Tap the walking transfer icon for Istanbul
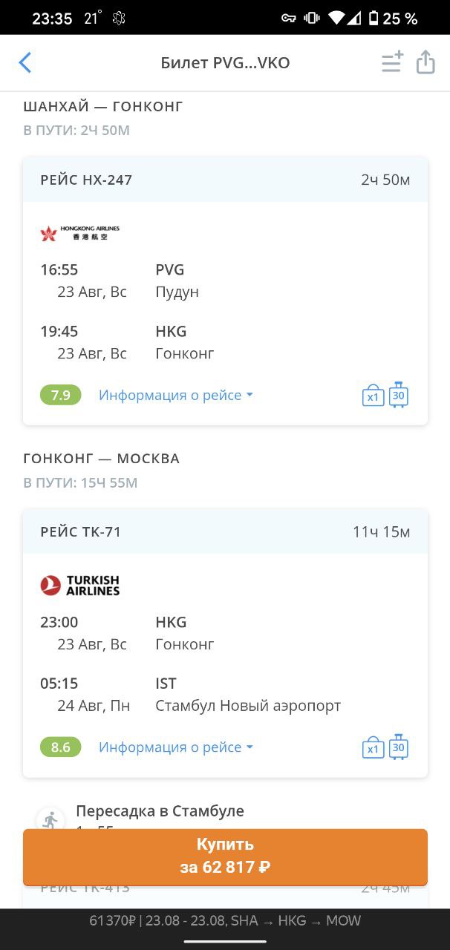 pyautogui.click(x=50, y=819)
